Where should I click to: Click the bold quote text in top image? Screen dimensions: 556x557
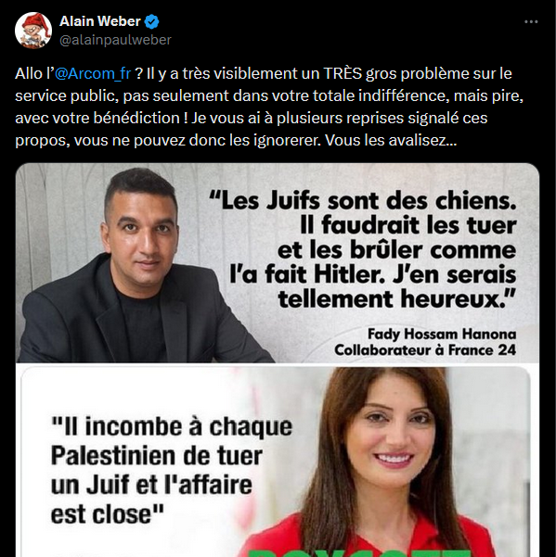363,249
